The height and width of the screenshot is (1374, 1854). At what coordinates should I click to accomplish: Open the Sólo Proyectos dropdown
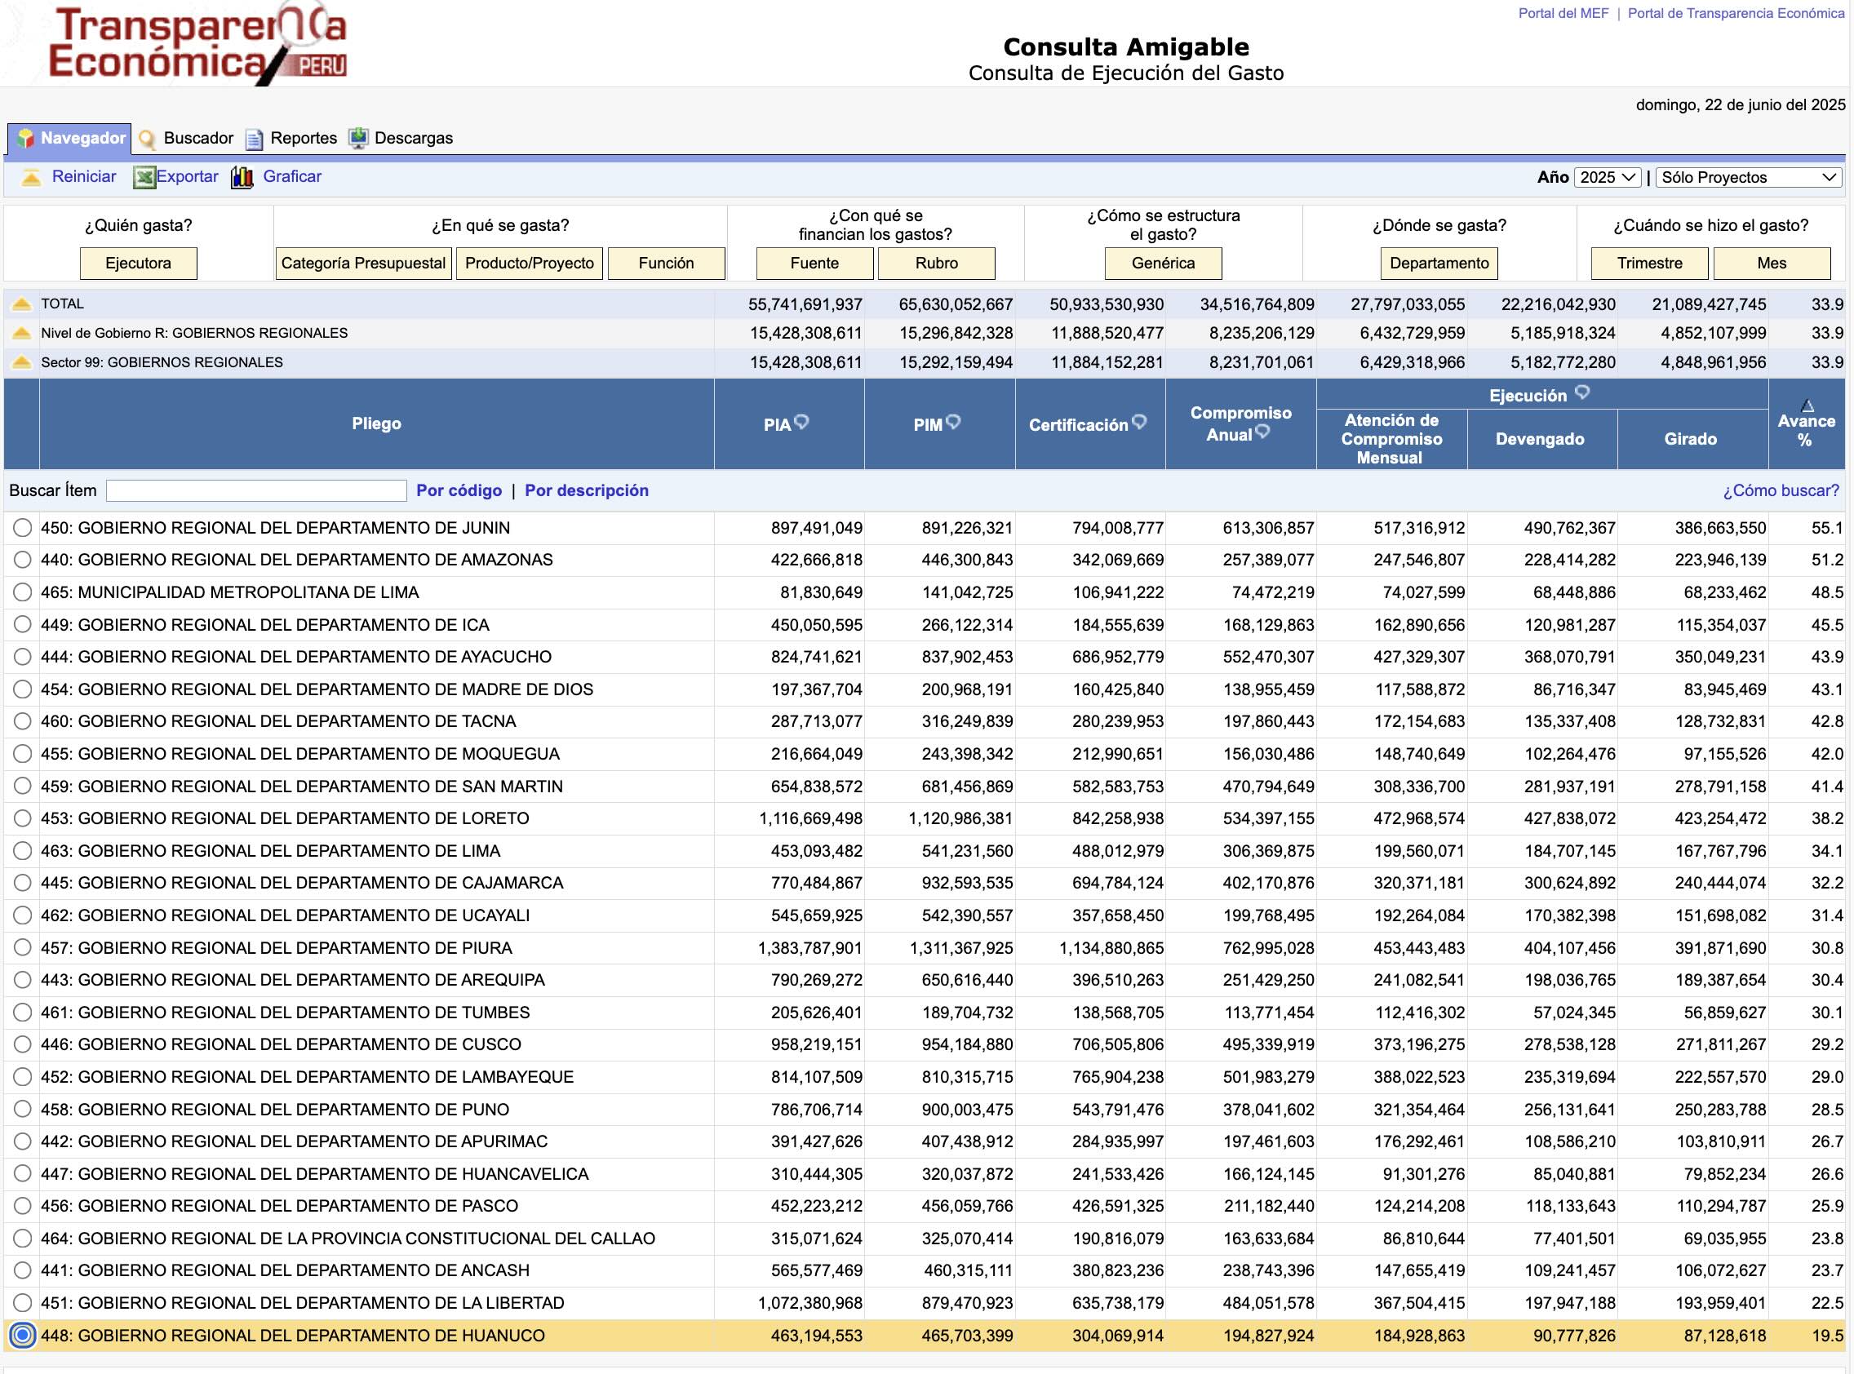(x=1749, y=177)
